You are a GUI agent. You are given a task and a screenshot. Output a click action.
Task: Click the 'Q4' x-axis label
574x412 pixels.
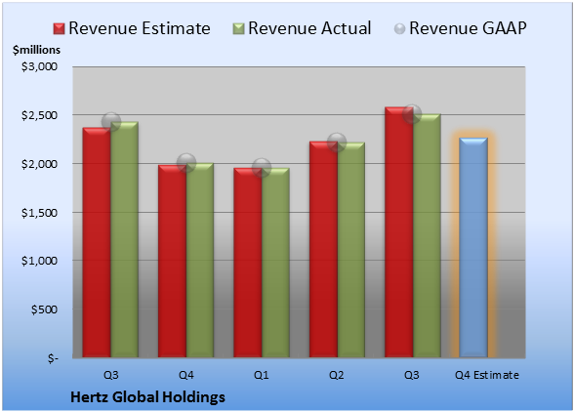(185, 375)
